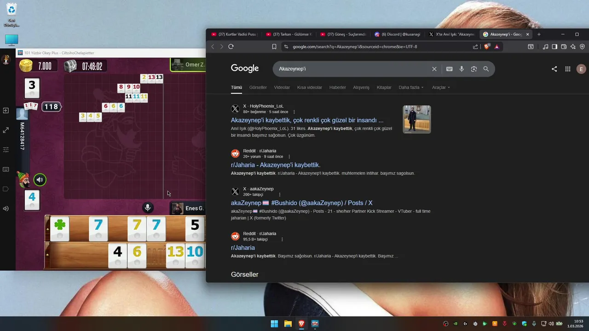Open a new browser tab
This screenshot has height=331, width=589.
pos(539,34)
